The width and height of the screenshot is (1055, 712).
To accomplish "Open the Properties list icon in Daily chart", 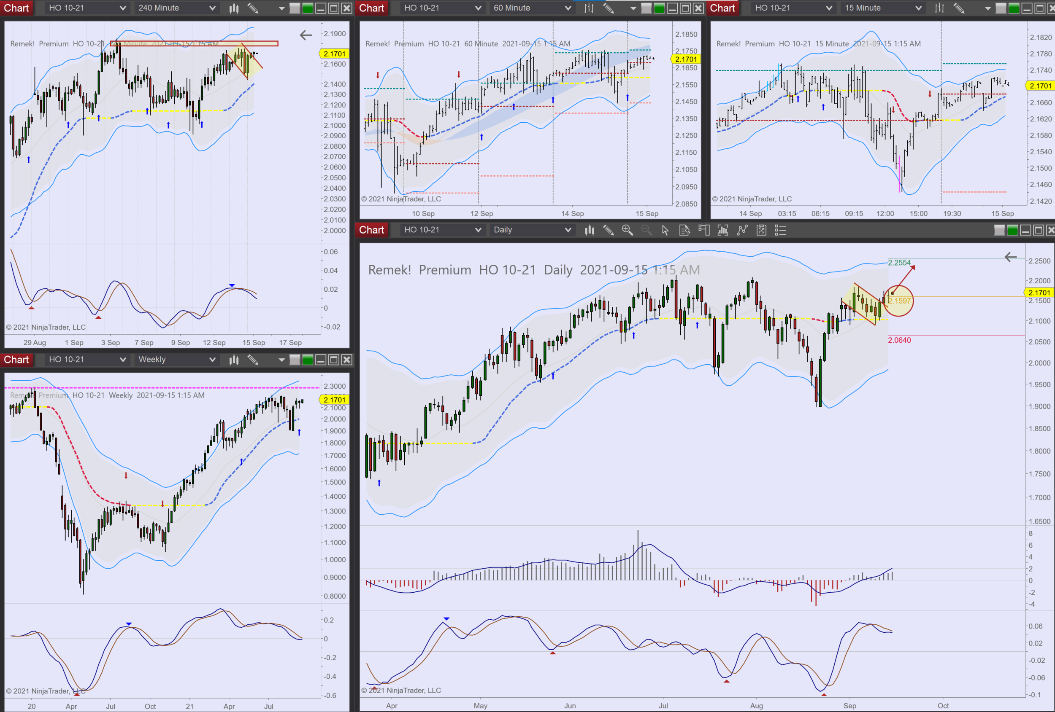I will (780, 231).
